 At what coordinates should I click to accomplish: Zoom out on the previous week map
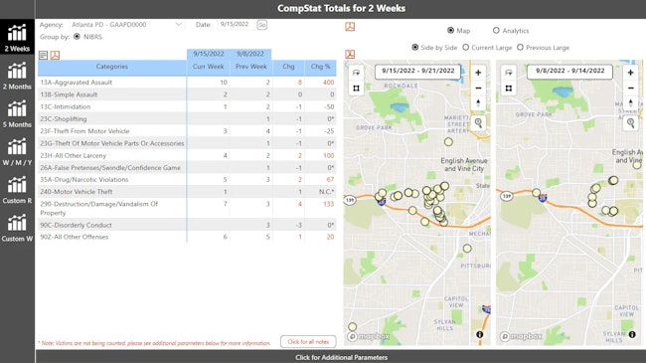pyautogui.click(x=630, y=88)
